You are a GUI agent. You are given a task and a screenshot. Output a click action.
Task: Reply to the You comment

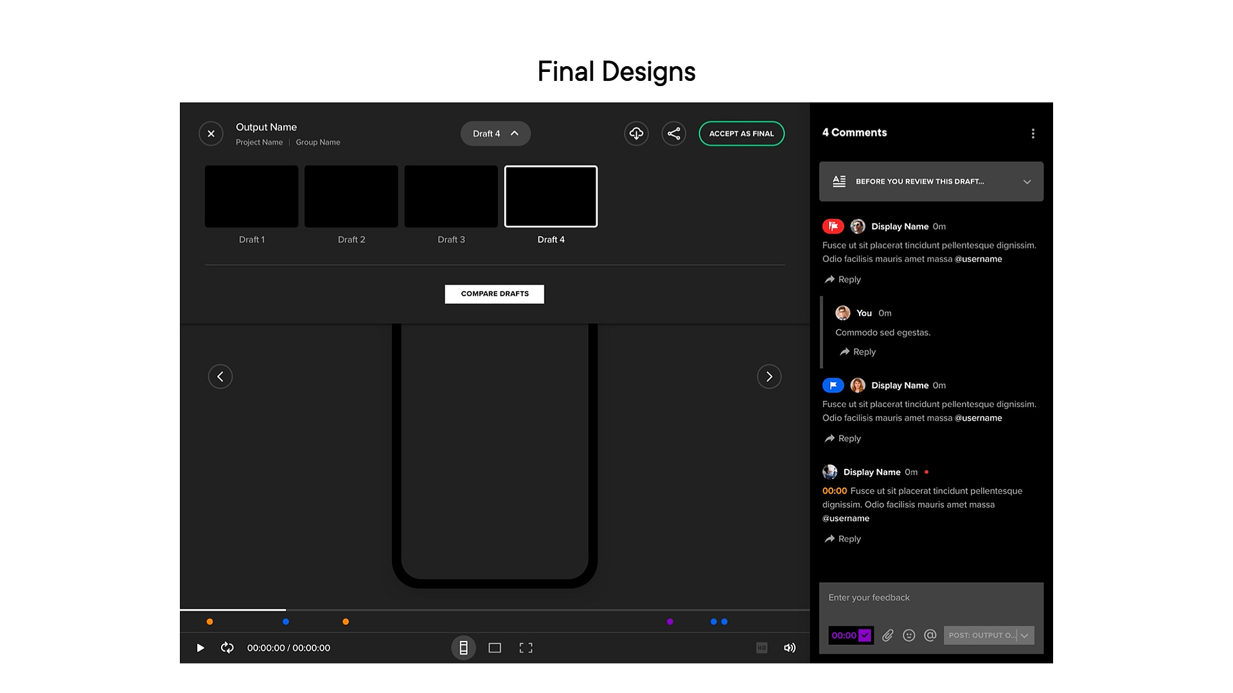point(857,352)
